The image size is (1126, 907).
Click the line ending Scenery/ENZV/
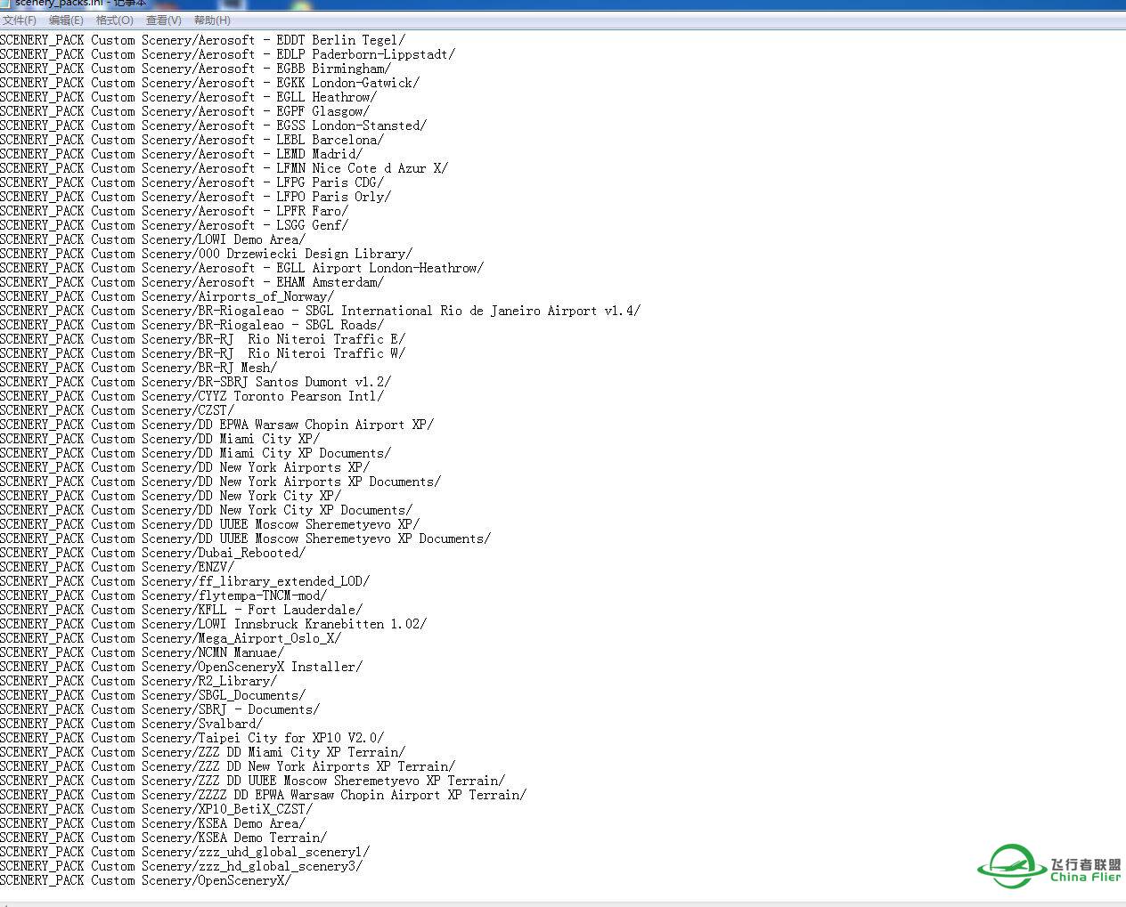(x=117, y=567)
